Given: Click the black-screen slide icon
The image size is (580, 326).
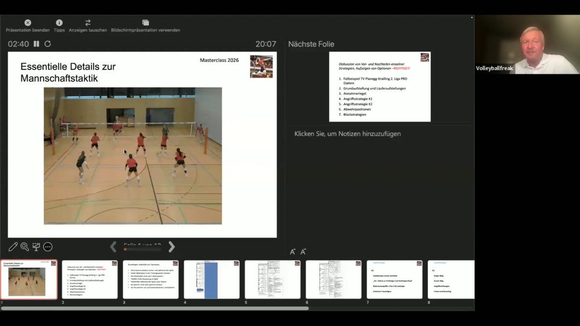Looking at the screenshot, I should pos(36,247).
